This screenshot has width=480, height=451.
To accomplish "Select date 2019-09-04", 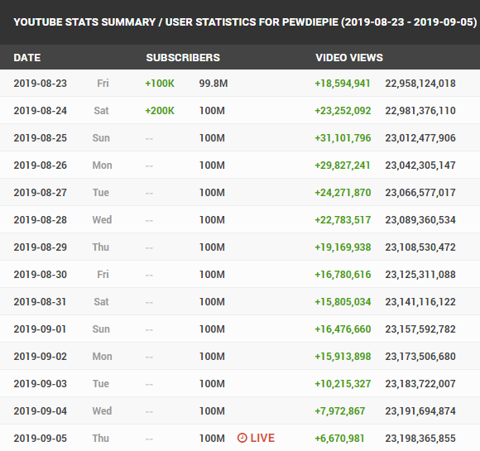I will 40,410.
